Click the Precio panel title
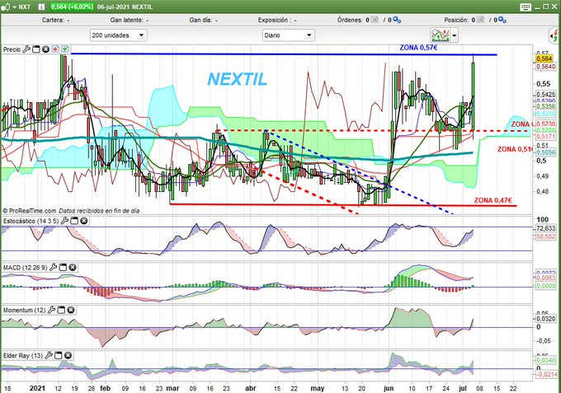Viewport: 561px width, 393px height. pyautogui.click(x=12, y=49)
